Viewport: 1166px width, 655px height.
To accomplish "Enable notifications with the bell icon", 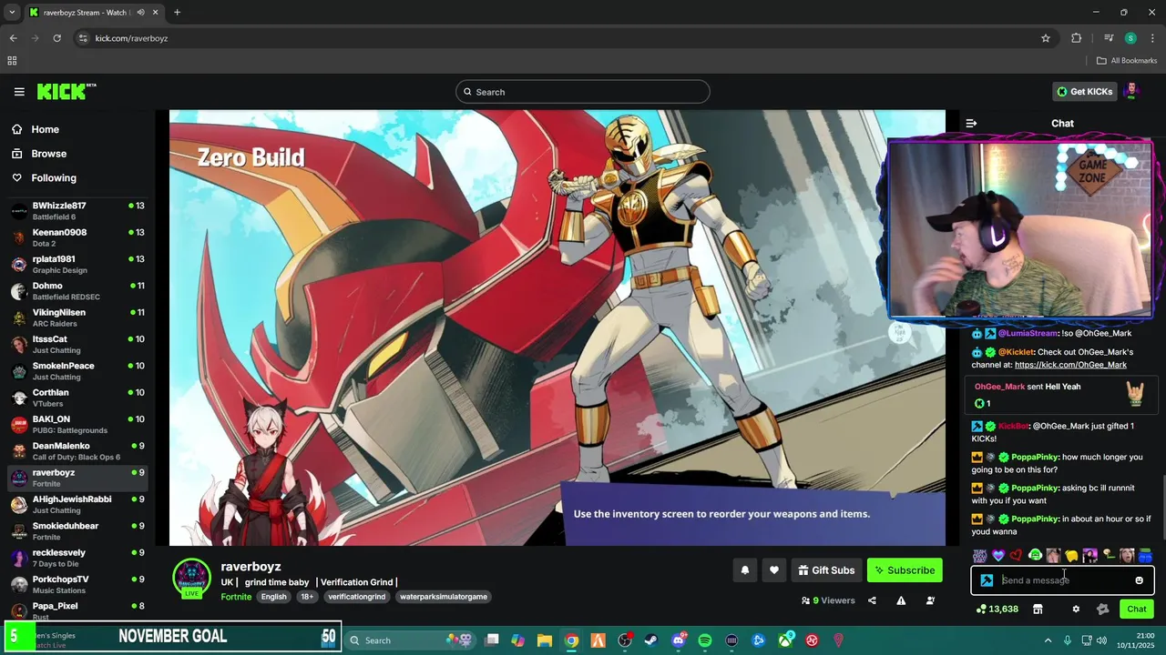I will click(x=744, y=570).
